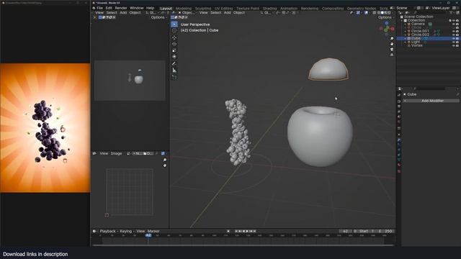Select the Move tool in viewport toolbar
The width and height of the screenshot is (461, 259).
[174, 37]
